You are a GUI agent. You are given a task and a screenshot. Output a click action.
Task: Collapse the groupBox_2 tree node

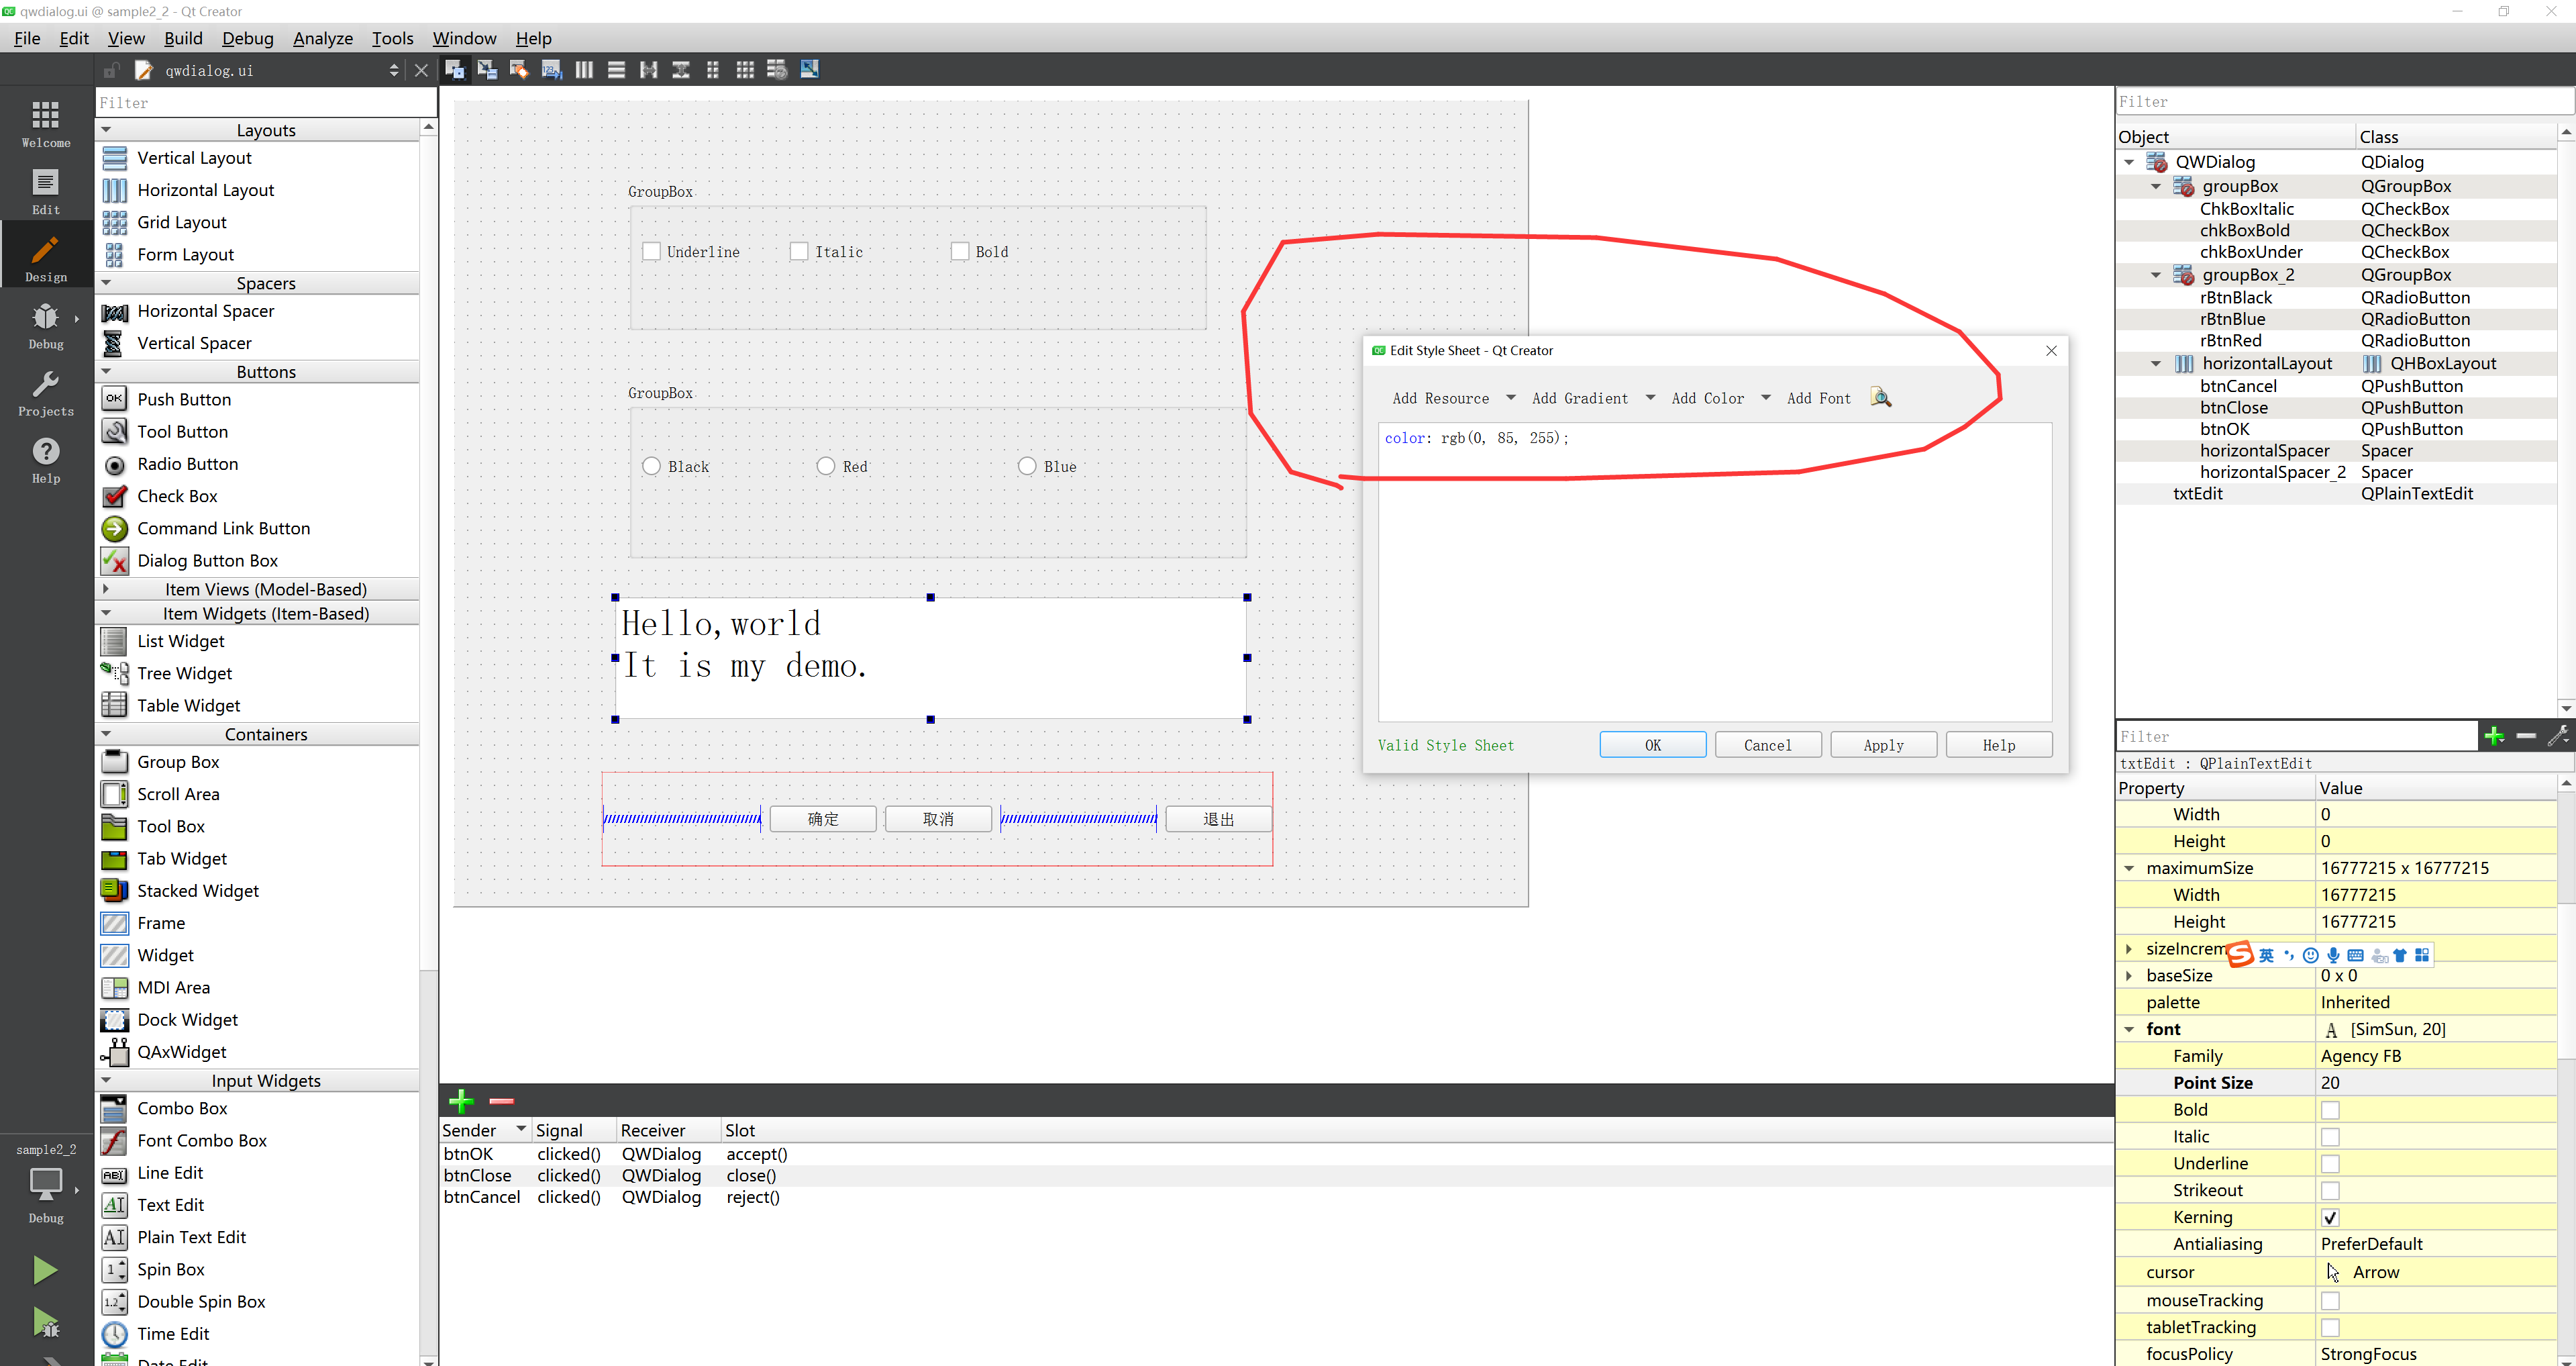click(2156, 275)
